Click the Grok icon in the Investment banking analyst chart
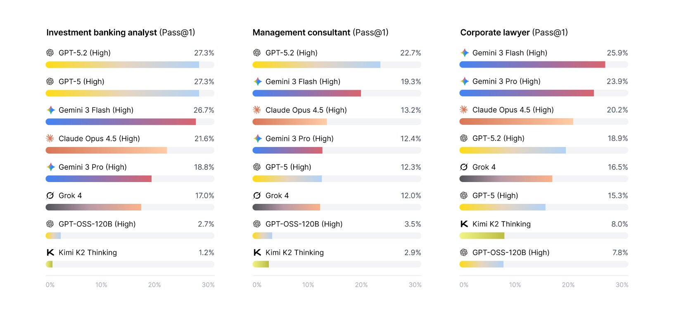The image size is (674, 320). (x=50, y=196)
